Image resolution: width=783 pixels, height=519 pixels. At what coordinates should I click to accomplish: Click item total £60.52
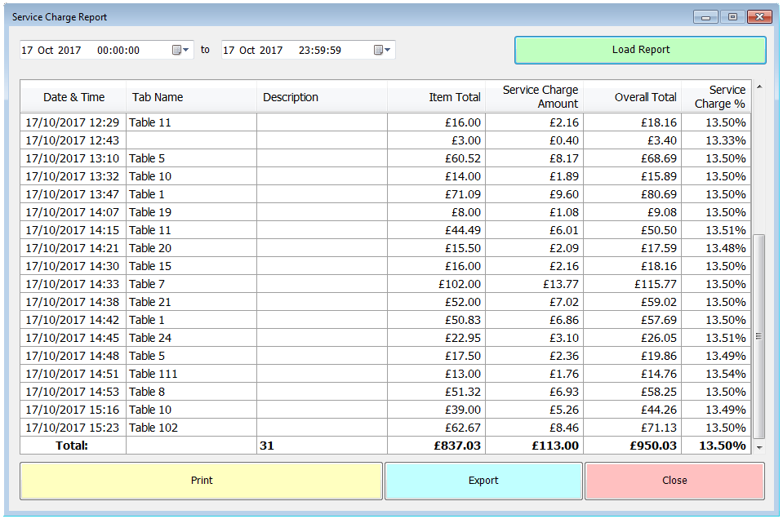coord(437,158)
